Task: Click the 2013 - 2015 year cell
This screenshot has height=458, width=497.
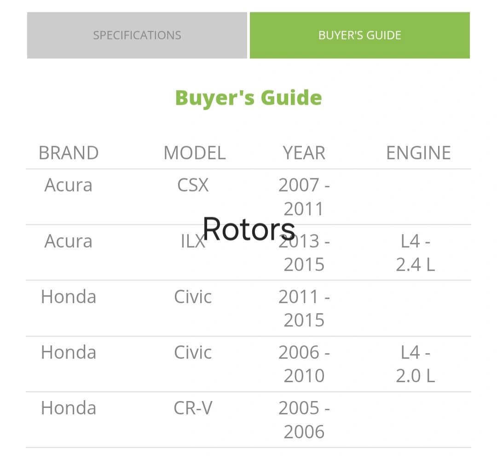Action: 304,252
